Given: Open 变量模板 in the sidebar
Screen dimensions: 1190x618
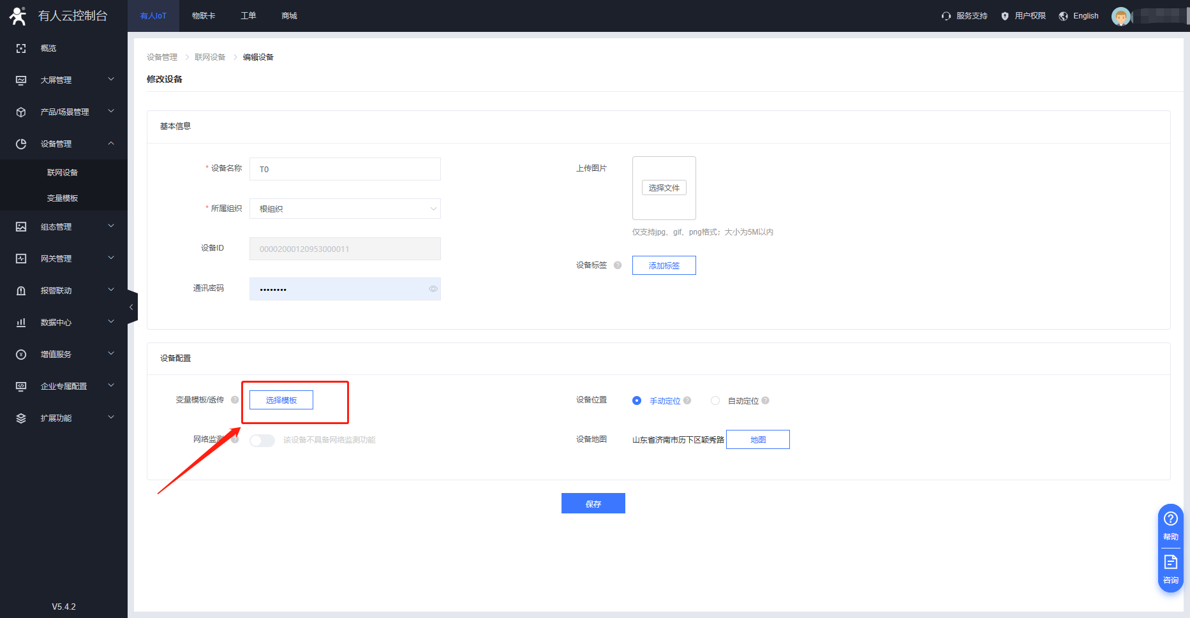Looking at the screenshot, I should (63, 198).
